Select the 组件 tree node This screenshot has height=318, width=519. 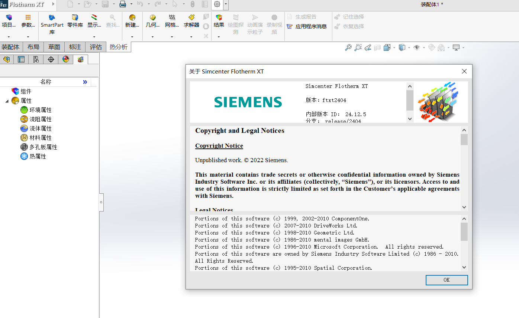tap(26, 91)
